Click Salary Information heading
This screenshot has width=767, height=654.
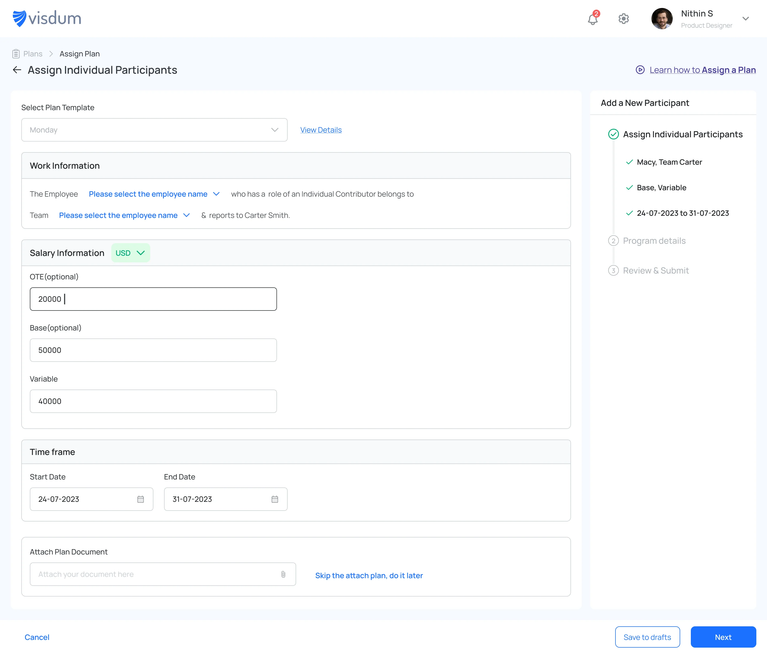coord(67,253)
